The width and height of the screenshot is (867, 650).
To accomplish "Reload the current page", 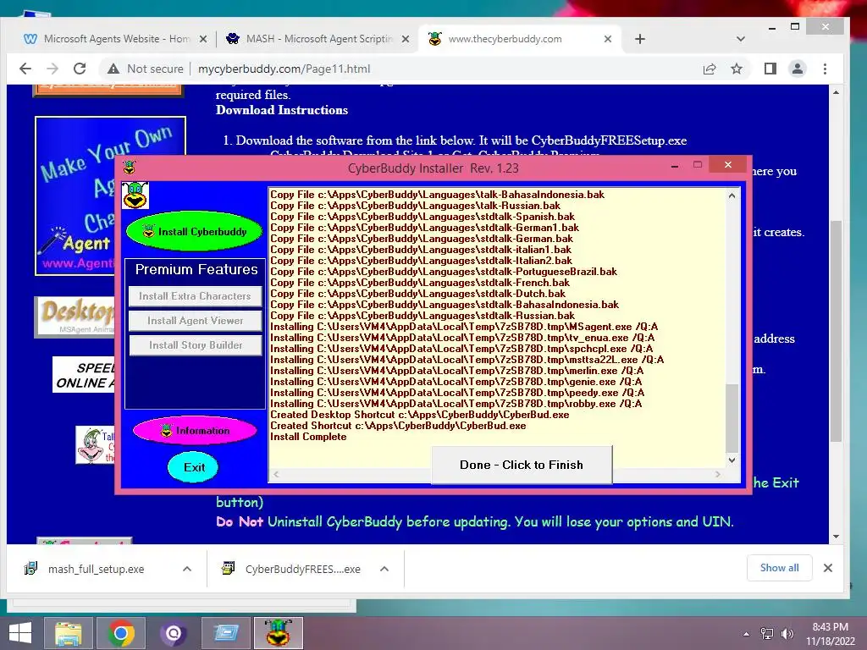I will tap(80, 69).
